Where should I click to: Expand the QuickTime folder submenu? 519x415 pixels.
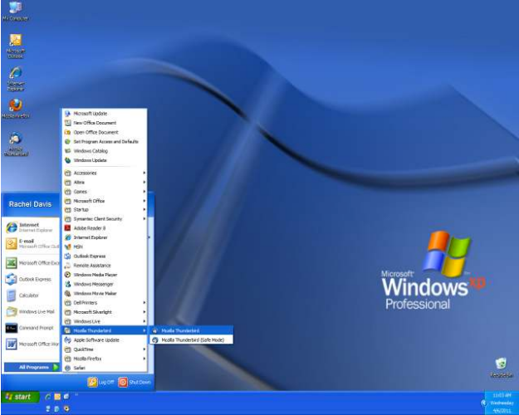point(105,349)
